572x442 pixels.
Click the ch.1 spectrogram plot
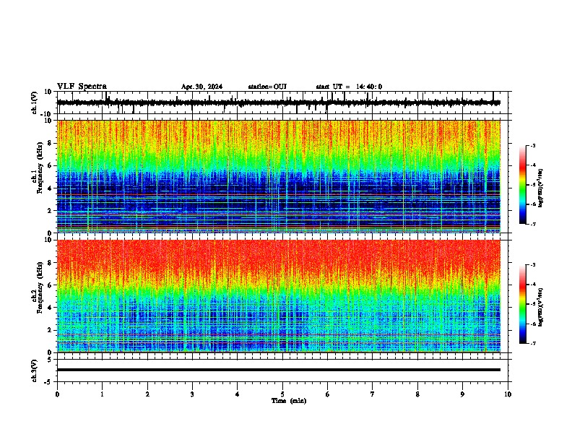[279, 176]
